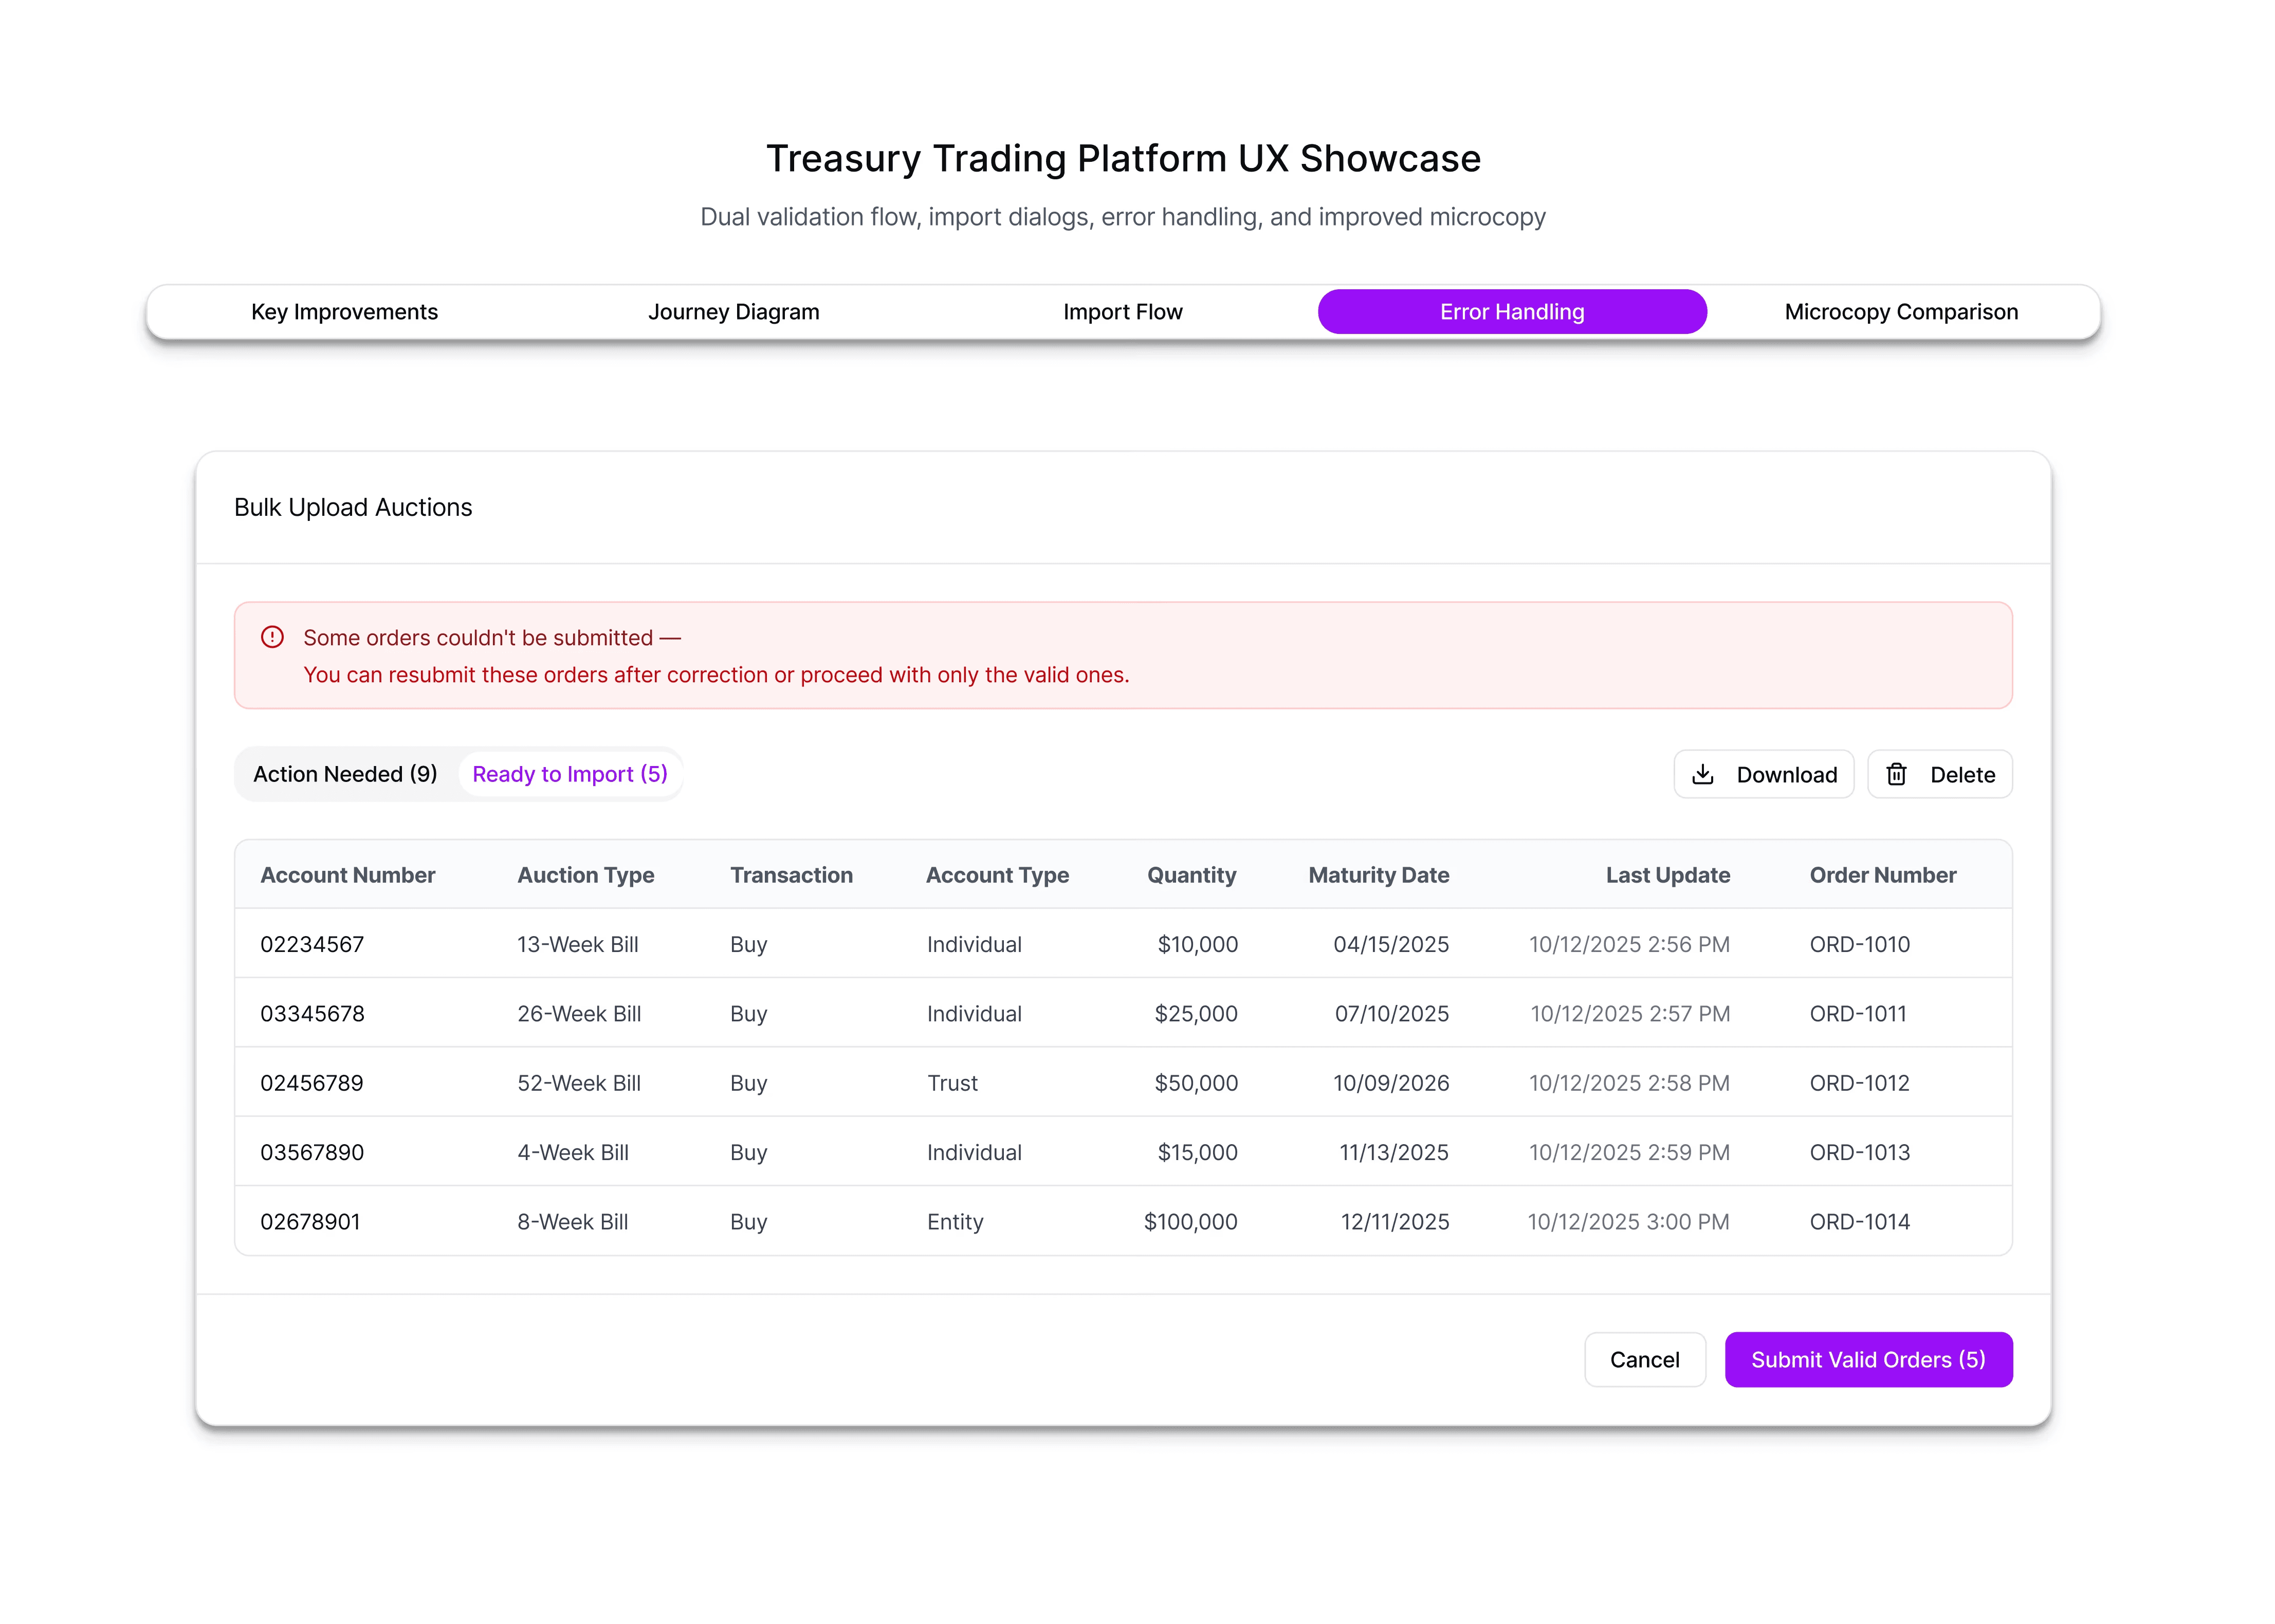Click the Auction Type column header
Image resolution: width=2275 pixels, height=1624 pixels.
click(585, 876)
